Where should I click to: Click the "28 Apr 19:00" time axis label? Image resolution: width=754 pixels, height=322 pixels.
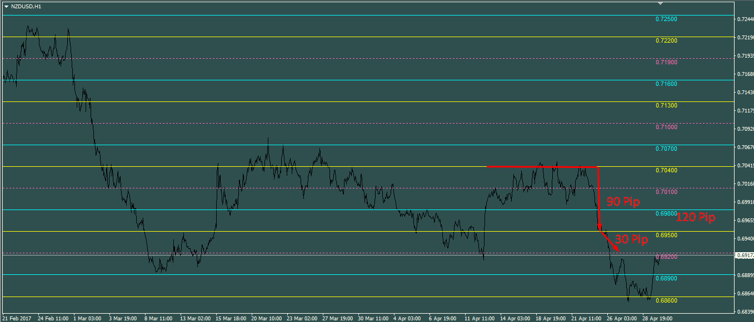coord(657,319)
